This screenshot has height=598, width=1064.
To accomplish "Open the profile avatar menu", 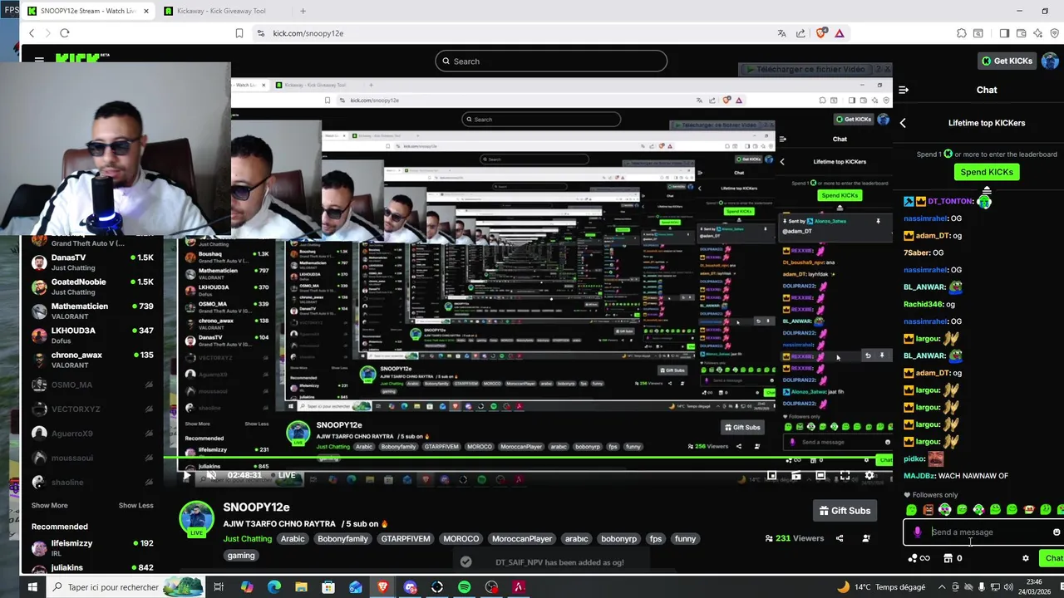I will [x=1051, y=61].
